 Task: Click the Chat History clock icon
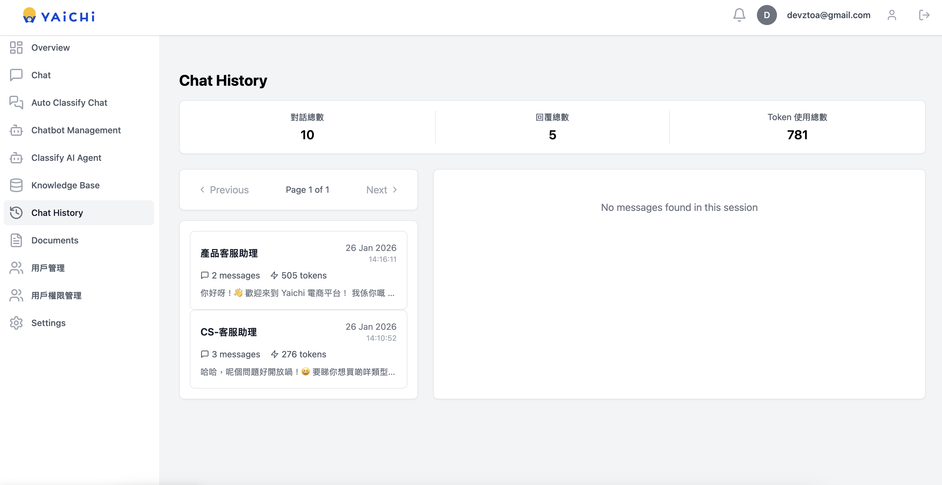pyautogui.click(x=16, y=213)
